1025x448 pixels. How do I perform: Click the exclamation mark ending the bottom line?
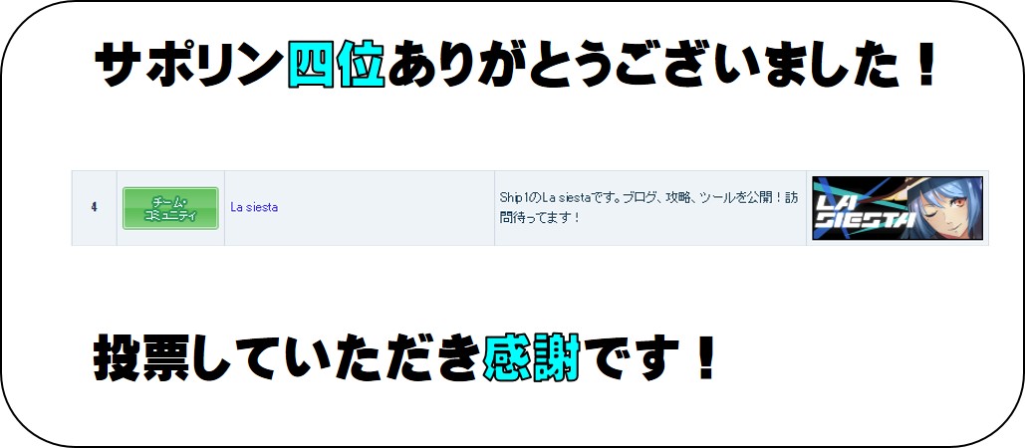tap(704, 357)
